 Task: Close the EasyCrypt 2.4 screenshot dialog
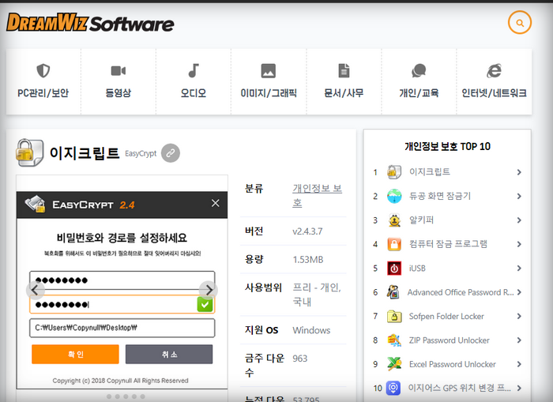(x=215, y=204)
